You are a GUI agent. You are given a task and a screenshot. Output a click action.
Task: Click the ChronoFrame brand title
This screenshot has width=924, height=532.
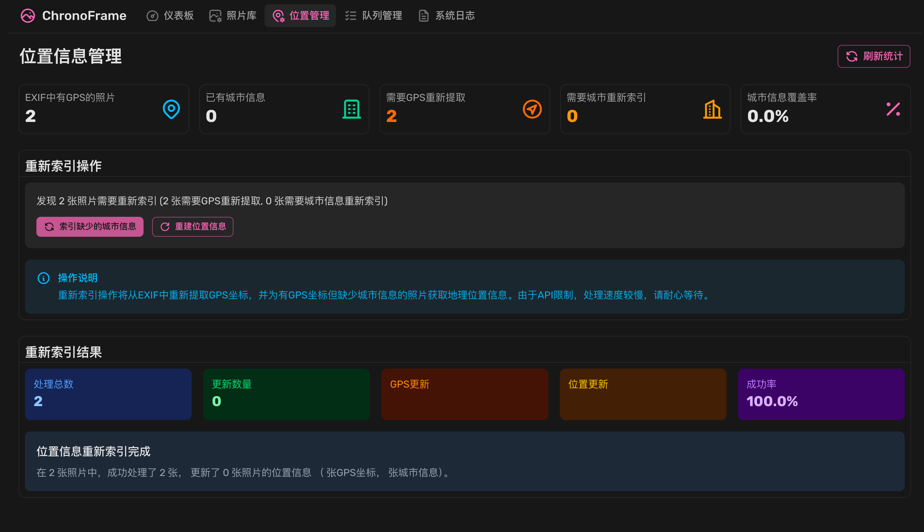click(84, 16)
